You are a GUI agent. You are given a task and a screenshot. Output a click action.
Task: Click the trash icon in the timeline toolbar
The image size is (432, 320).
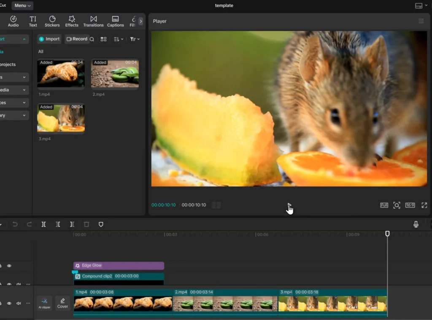click(86, 224)
